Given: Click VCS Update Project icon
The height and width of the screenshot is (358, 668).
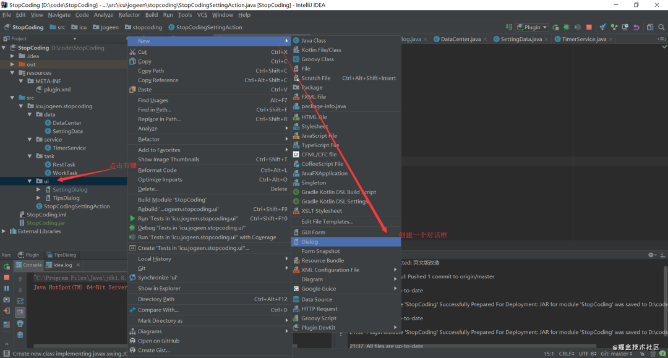Looking at the screenshot, I should (603, 27).
